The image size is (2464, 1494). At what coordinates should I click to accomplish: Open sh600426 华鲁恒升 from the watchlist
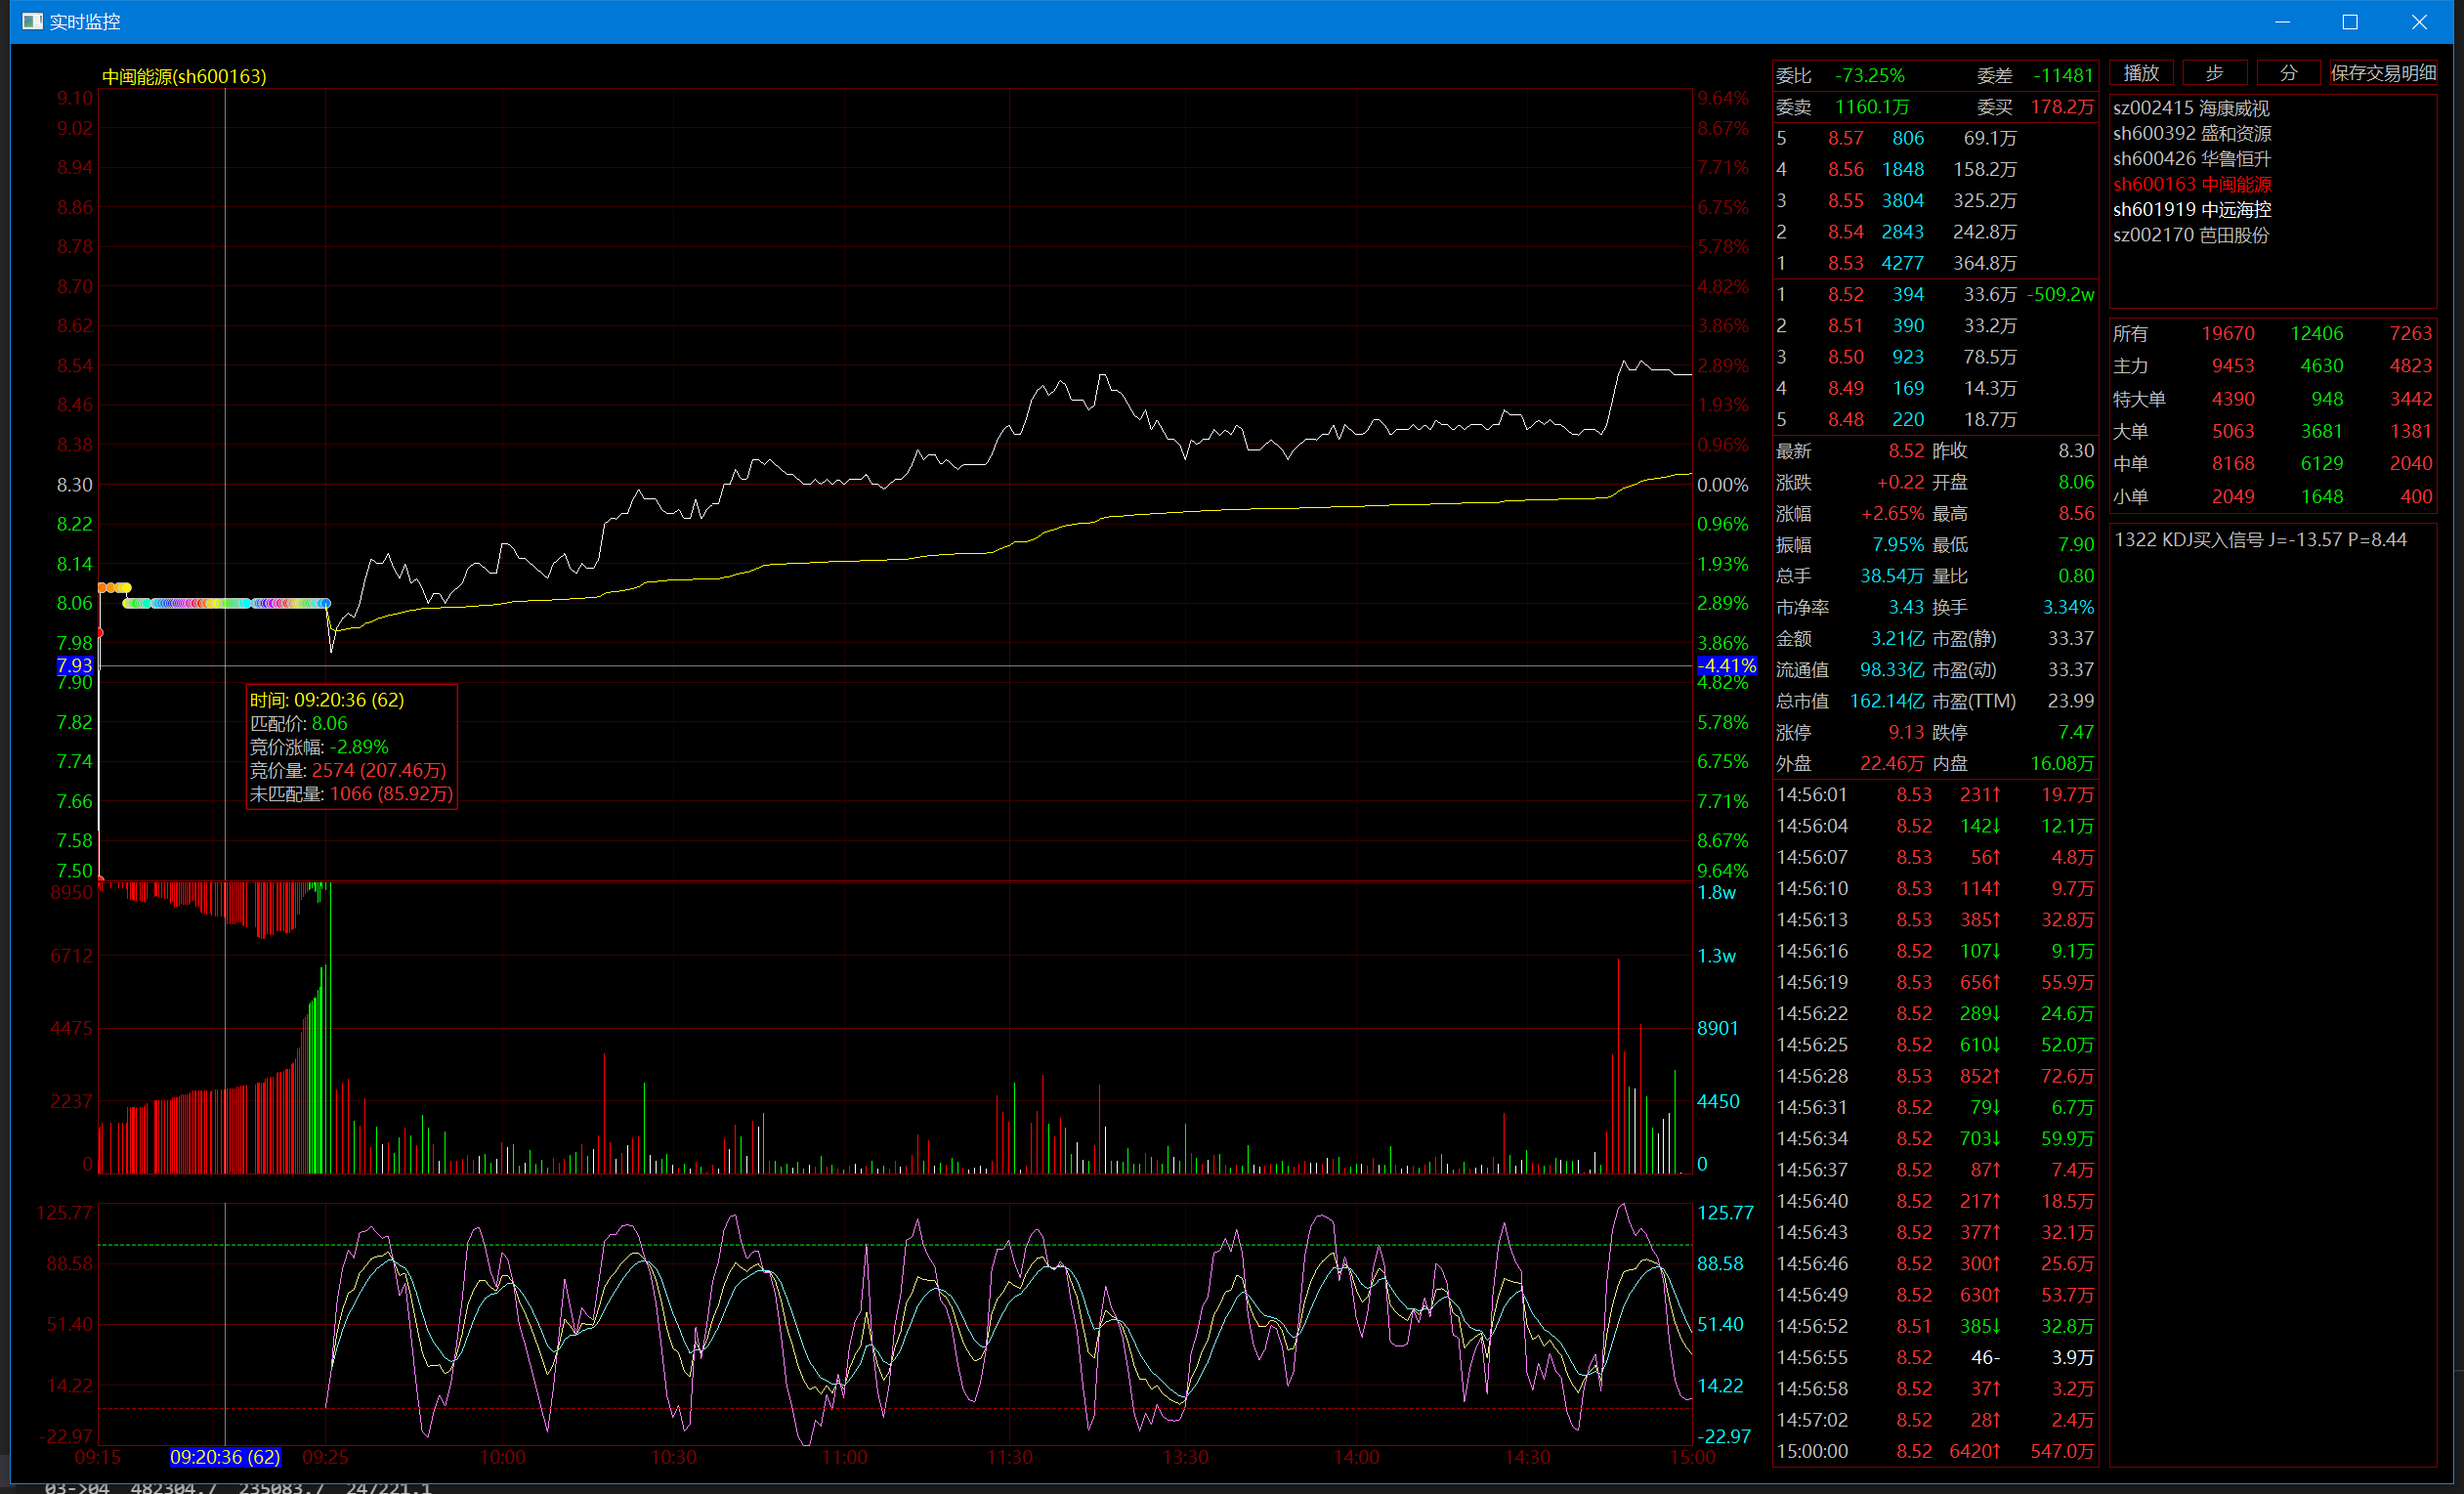tap(2191, 159)
